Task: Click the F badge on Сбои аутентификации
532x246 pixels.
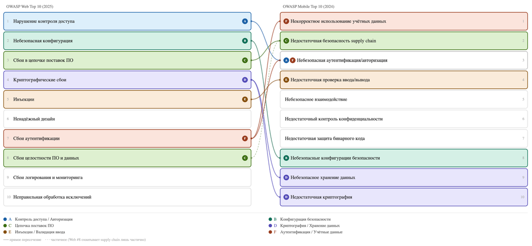Action: click(x=245, y=138)
